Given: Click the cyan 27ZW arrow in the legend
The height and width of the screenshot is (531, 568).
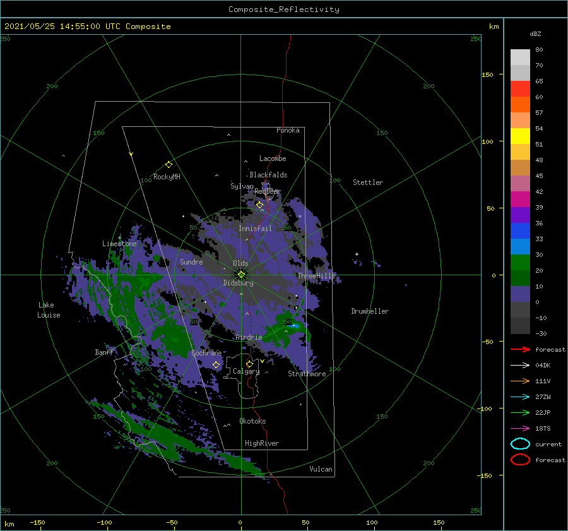Looking at the screenshot, I should pyautogui.click(x=520, y=397).
